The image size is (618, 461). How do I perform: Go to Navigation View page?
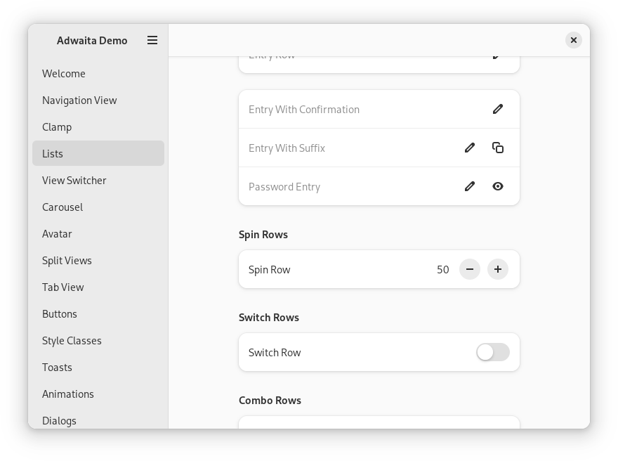point(98,100)
